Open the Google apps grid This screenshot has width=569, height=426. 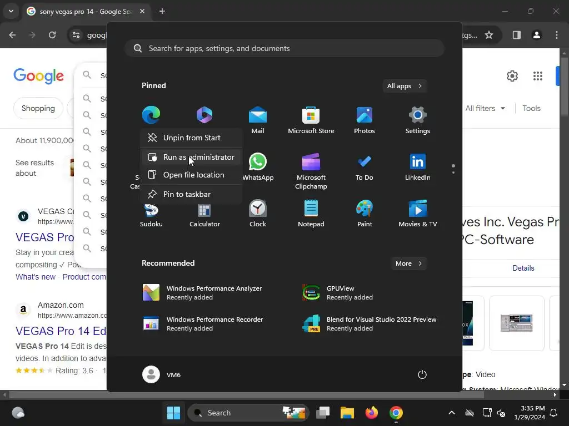(537, 76)
